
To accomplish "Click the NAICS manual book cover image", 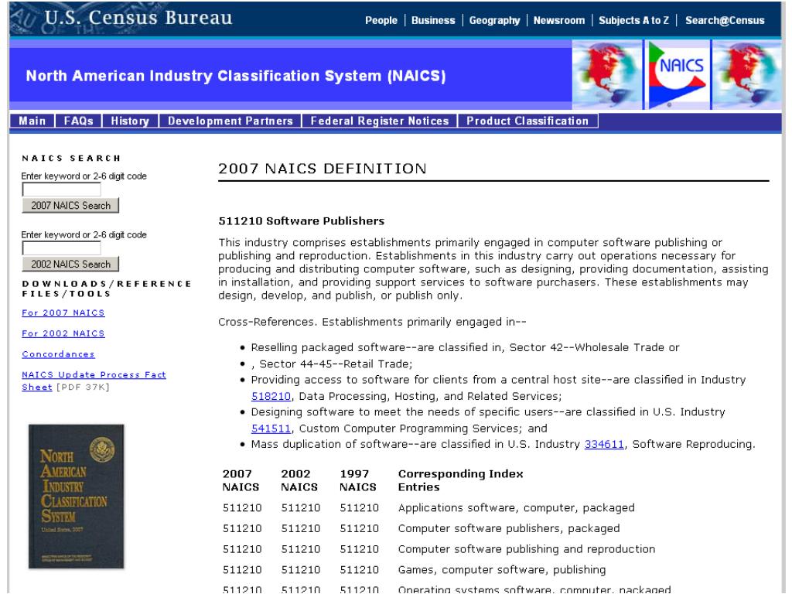I will [77, 496].
